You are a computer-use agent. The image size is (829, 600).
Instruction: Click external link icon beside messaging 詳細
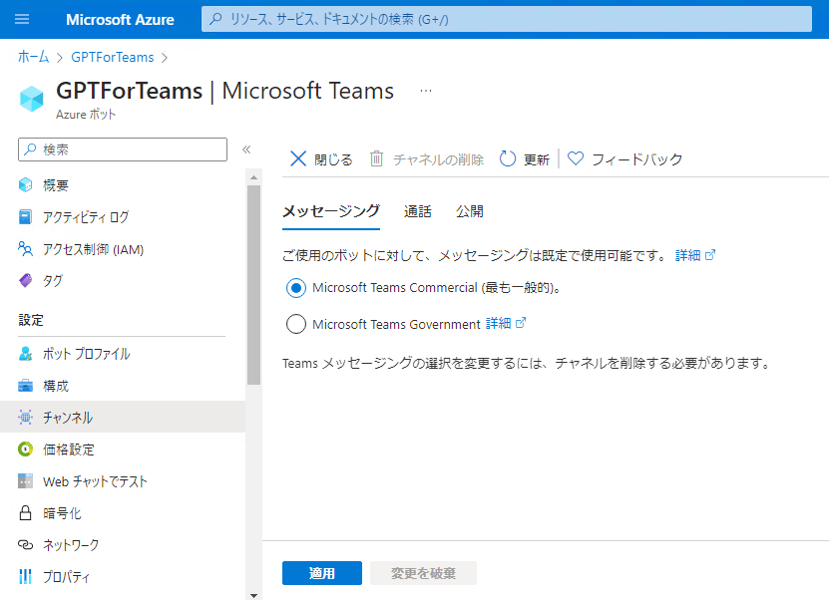click(710, 254)
